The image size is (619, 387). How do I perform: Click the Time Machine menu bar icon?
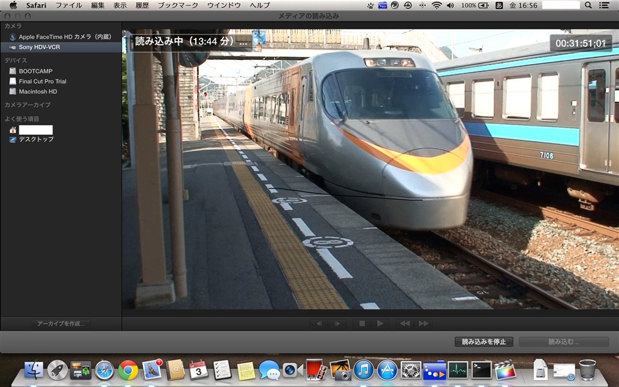pyautogui.click(x=408, y=5)
